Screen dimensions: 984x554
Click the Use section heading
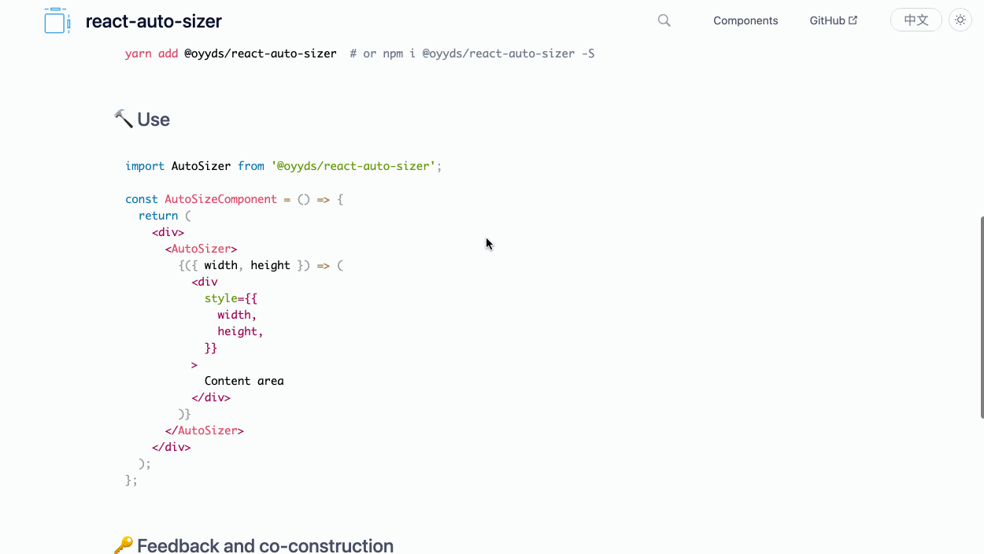(x=154, y=120)
